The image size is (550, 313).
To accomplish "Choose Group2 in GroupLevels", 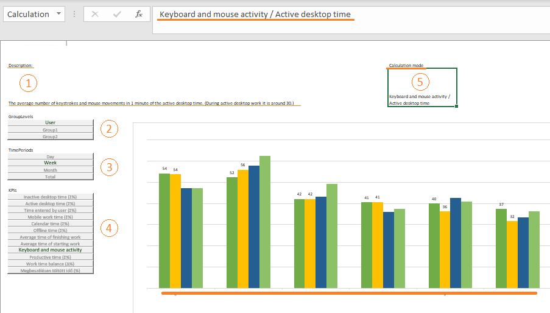I will point(51,137).
